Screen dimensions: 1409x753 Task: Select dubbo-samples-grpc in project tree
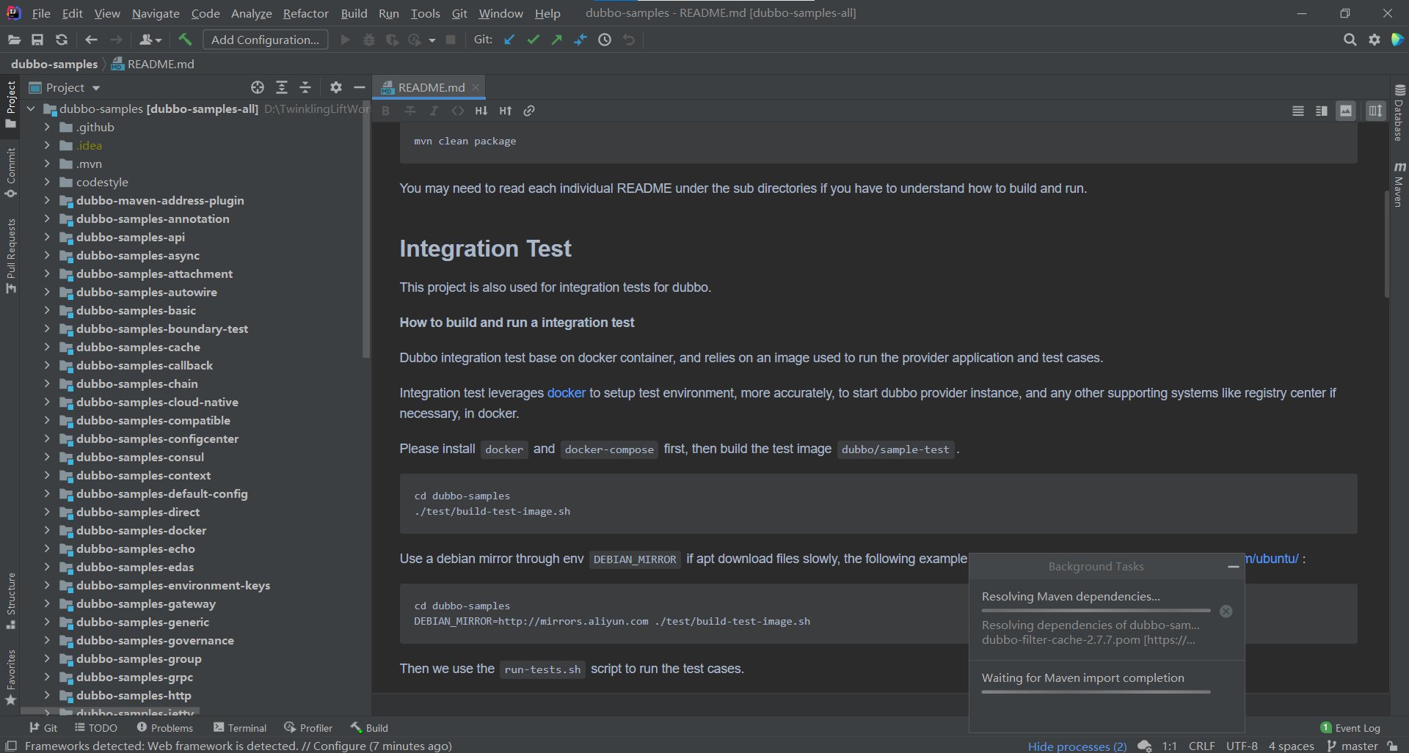tap(134, 677)
